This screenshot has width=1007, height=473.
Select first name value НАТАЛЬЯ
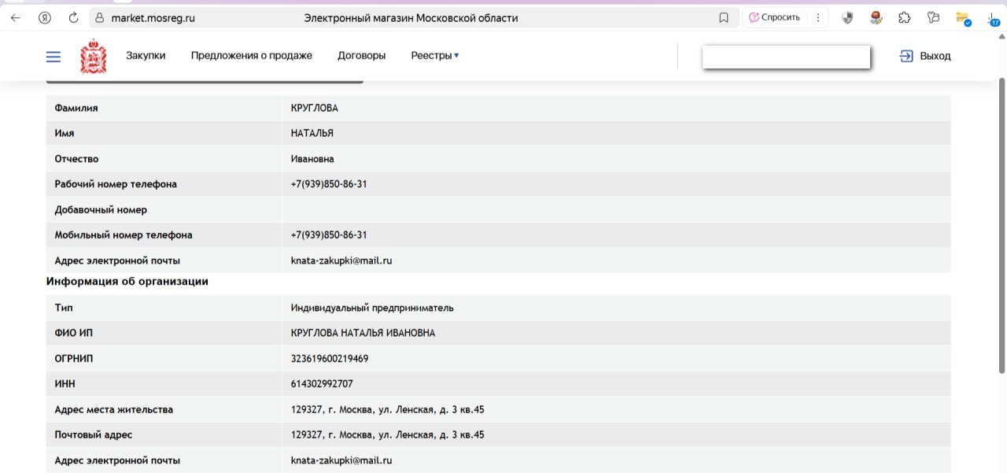point(312,133)
